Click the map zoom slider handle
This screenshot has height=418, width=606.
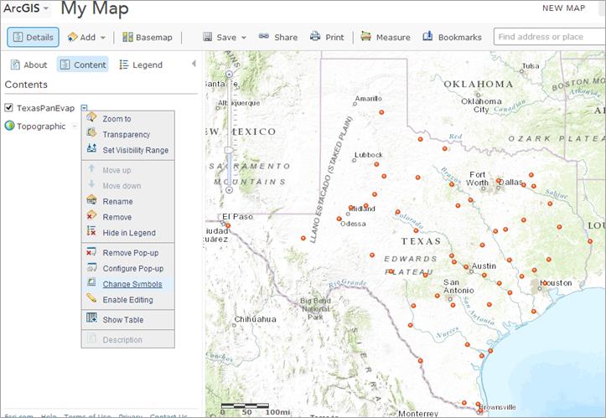point(230,151)
